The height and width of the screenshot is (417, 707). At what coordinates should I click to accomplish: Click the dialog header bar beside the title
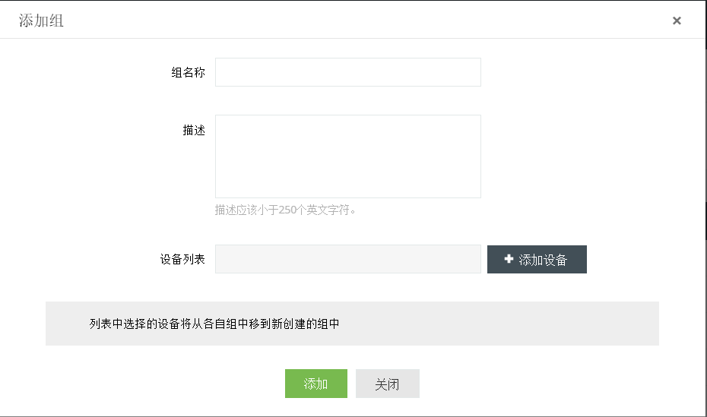[342, 21]
